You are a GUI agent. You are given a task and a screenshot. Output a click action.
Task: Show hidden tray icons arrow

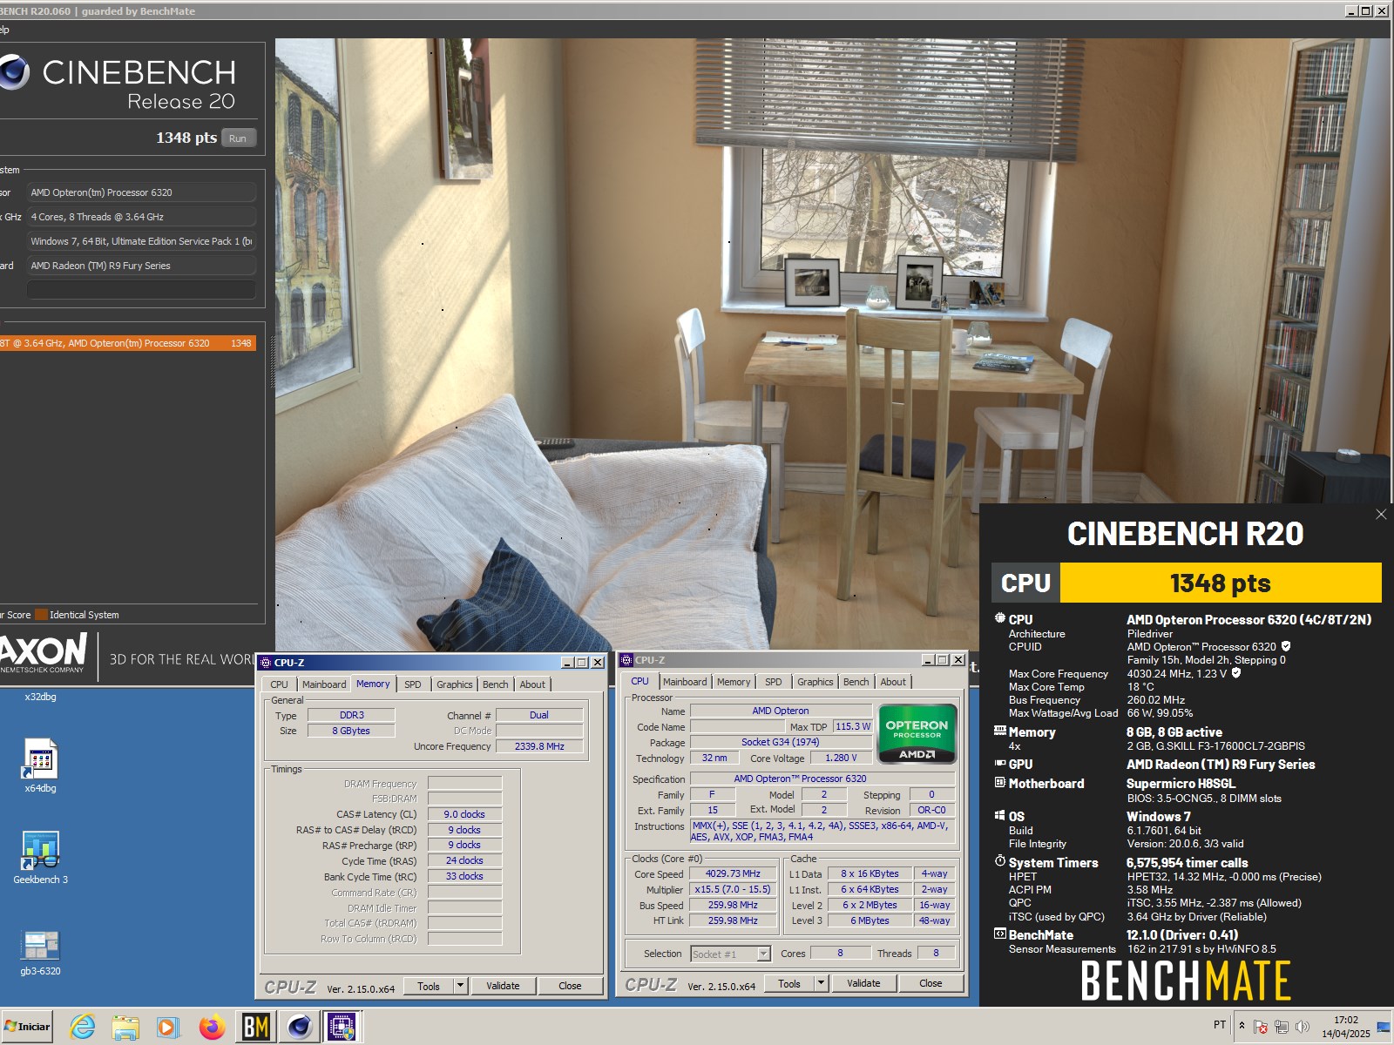pos(1242,1026)
